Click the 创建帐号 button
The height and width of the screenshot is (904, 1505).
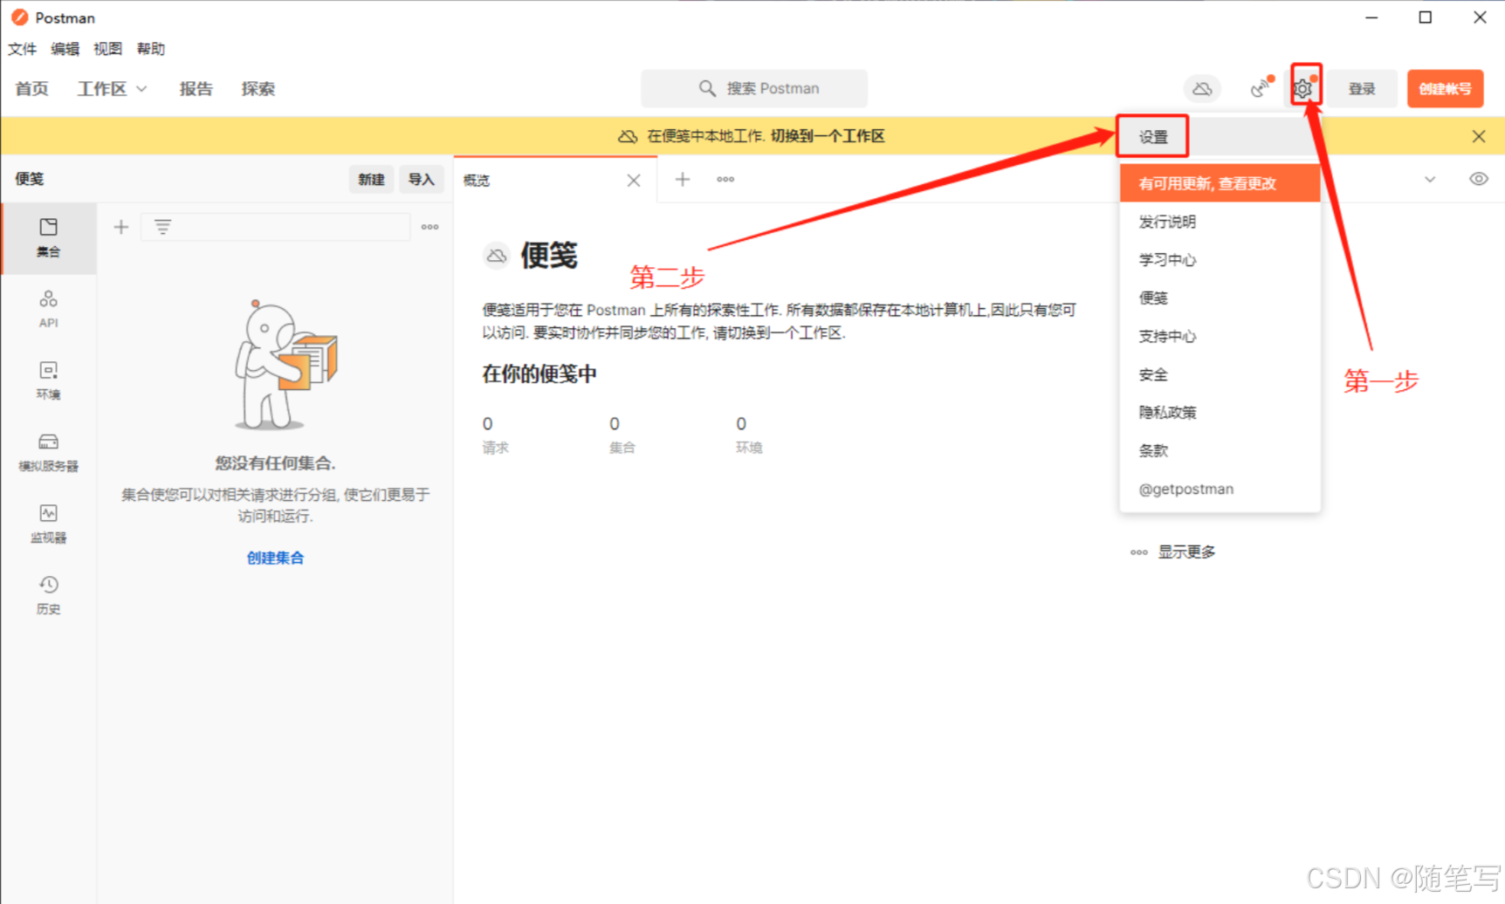pyautogui.click(x=1445, y=88)
